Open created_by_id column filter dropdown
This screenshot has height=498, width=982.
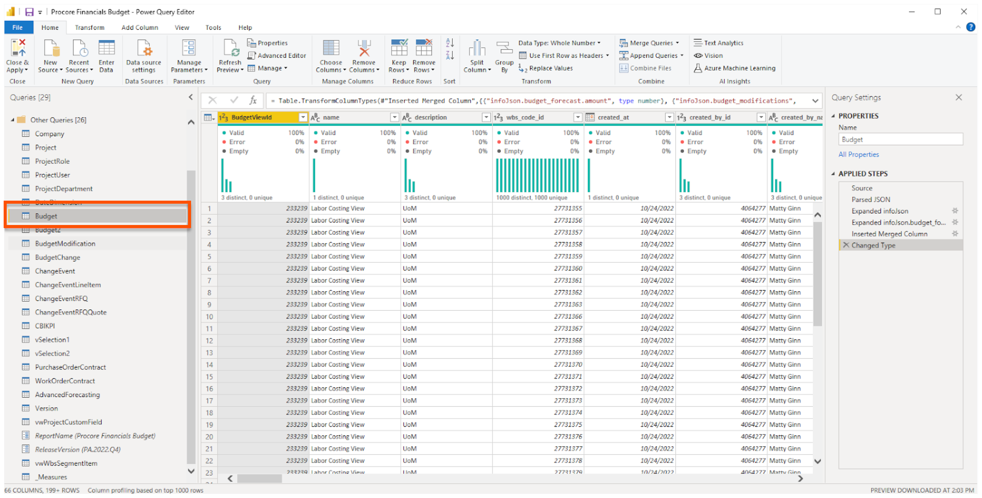[761, 117]
